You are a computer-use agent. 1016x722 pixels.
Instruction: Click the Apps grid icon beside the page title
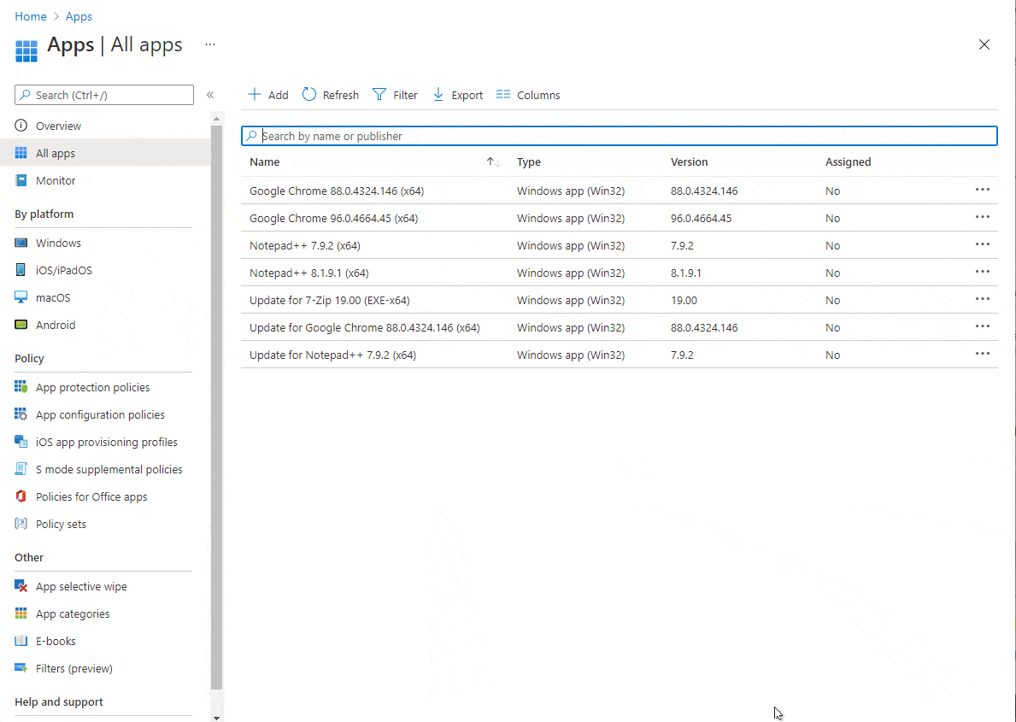tap(26, 50)
